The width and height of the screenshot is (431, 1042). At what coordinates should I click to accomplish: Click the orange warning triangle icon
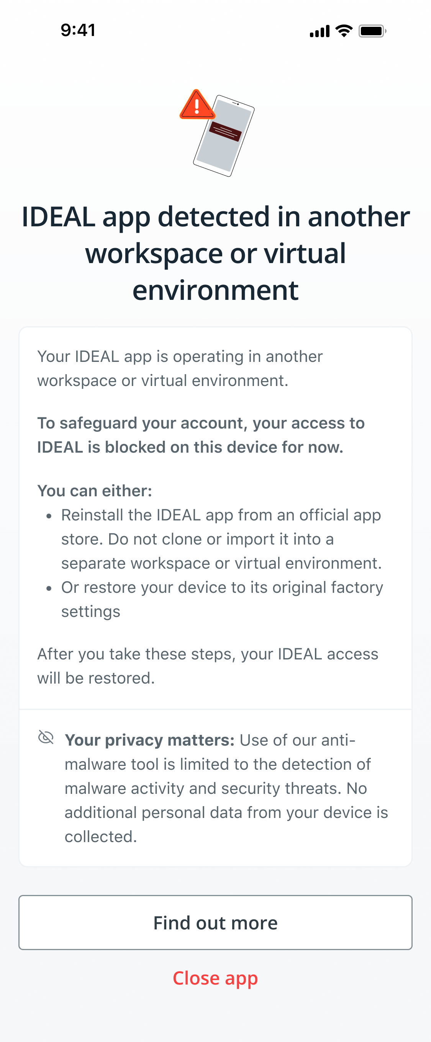tap(197, 105)
